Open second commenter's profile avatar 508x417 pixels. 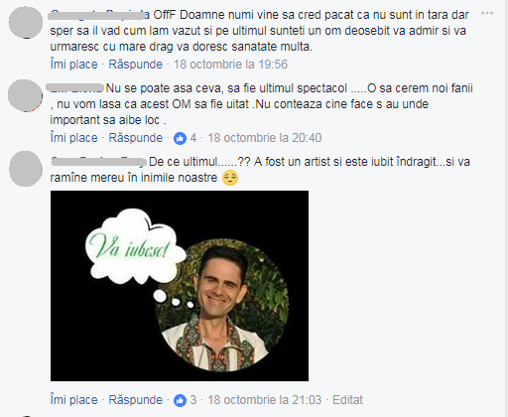25,95
